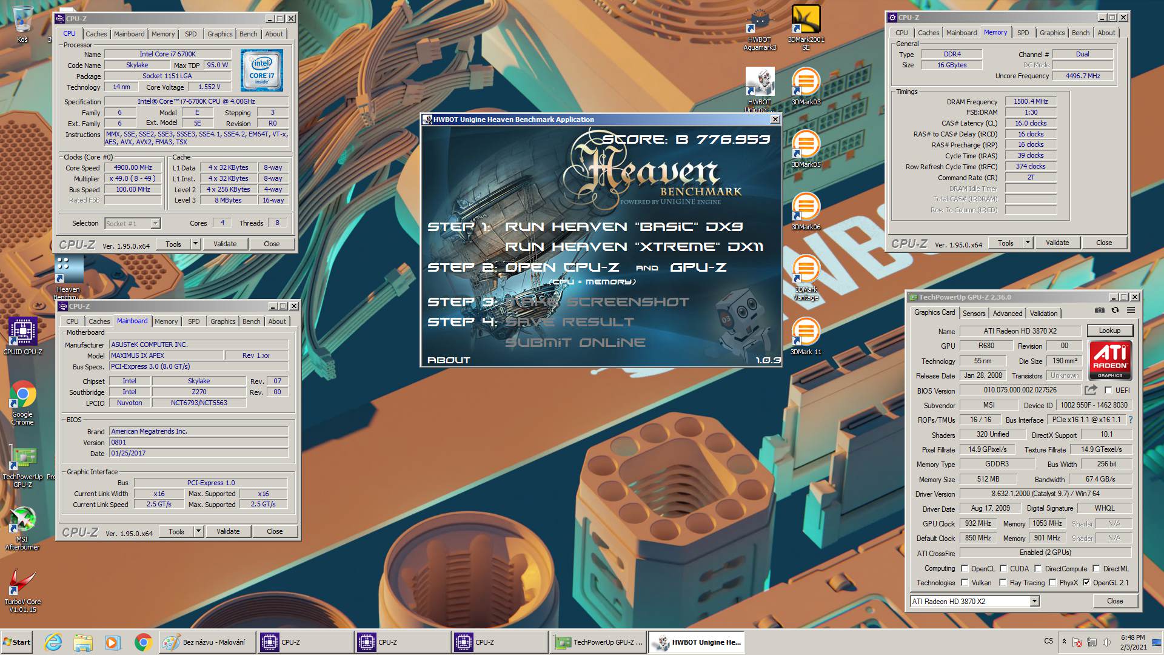Launch 3DMark2001 SE desktop shortcut
Viewport: 1164px width, 655px height.
[806, 29]
